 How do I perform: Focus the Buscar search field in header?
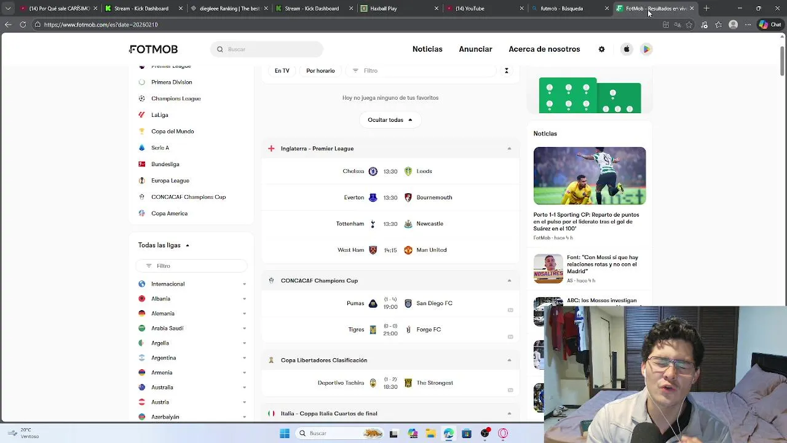[x=266, y=49]
